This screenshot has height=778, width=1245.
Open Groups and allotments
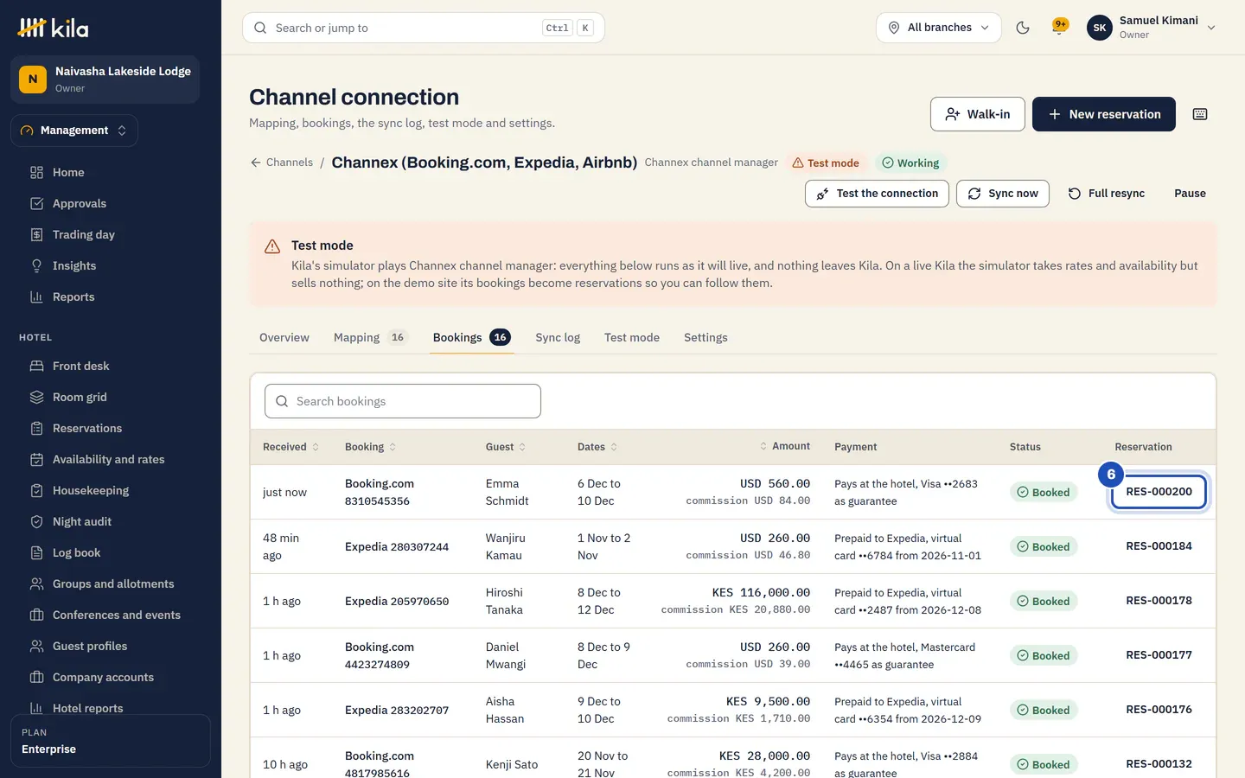tap(111, 583)
